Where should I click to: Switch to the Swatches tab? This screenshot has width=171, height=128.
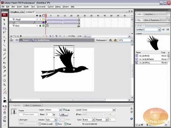(x=149, y=14)
